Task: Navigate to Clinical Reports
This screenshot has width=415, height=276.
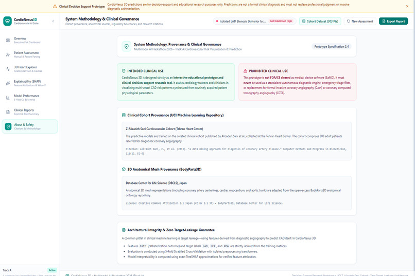Action: point(30,112)
